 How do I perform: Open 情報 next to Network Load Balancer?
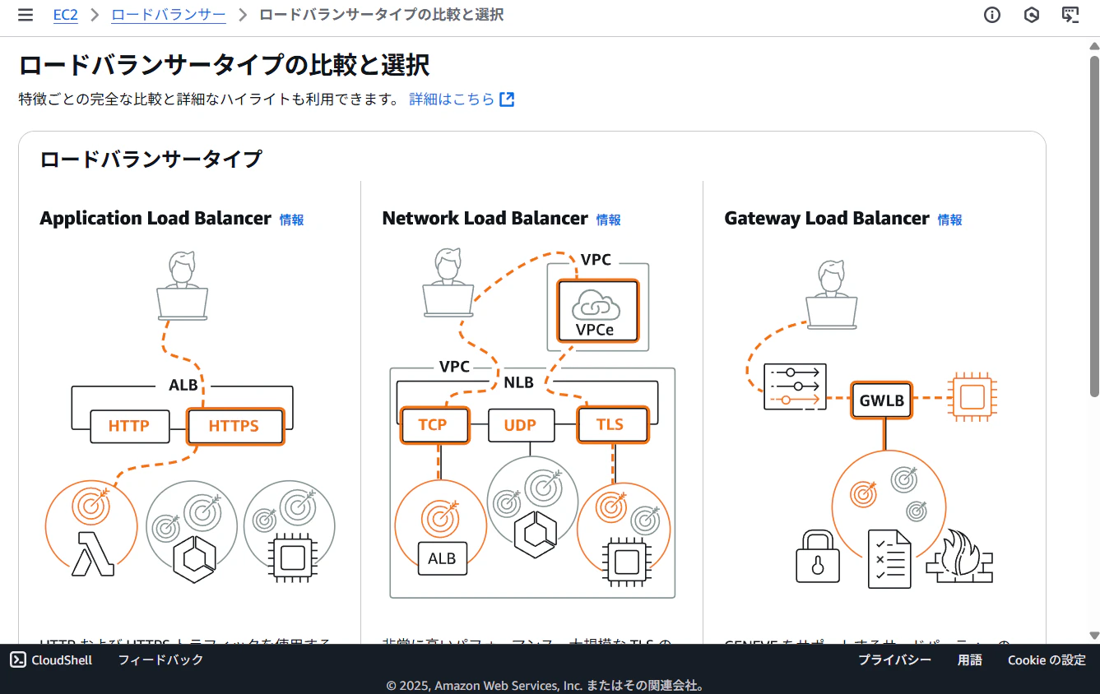609,220
